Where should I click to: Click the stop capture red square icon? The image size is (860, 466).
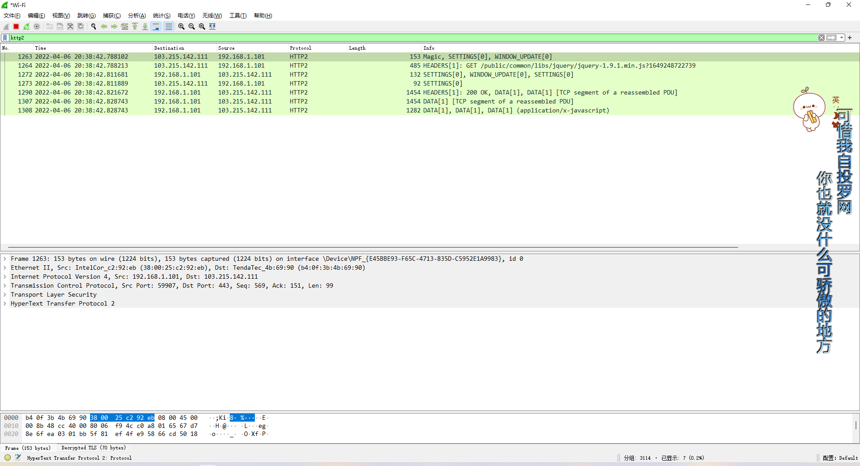[x=16, y=26]
